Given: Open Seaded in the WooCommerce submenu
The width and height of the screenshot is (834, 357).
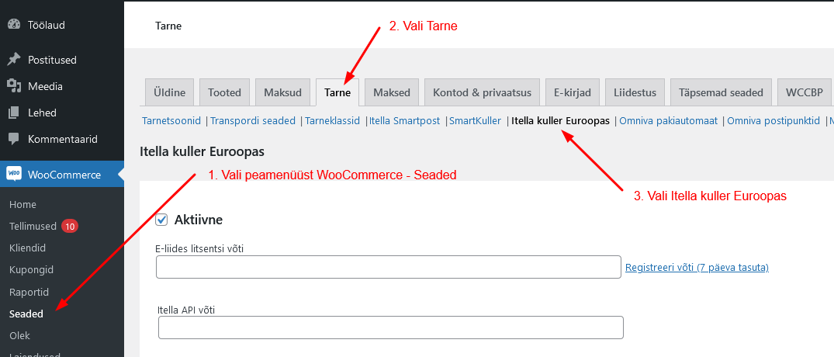Looking at the screenshot, I should [x=26, y=314].
